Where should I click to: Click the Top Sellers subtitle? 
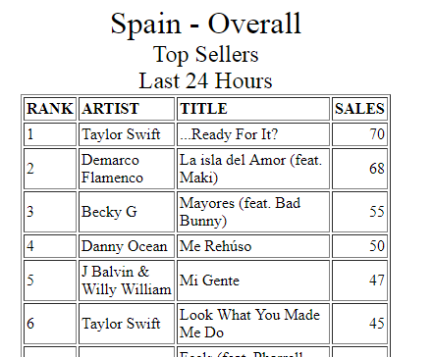pyautogui.click(x=205, y=54)
